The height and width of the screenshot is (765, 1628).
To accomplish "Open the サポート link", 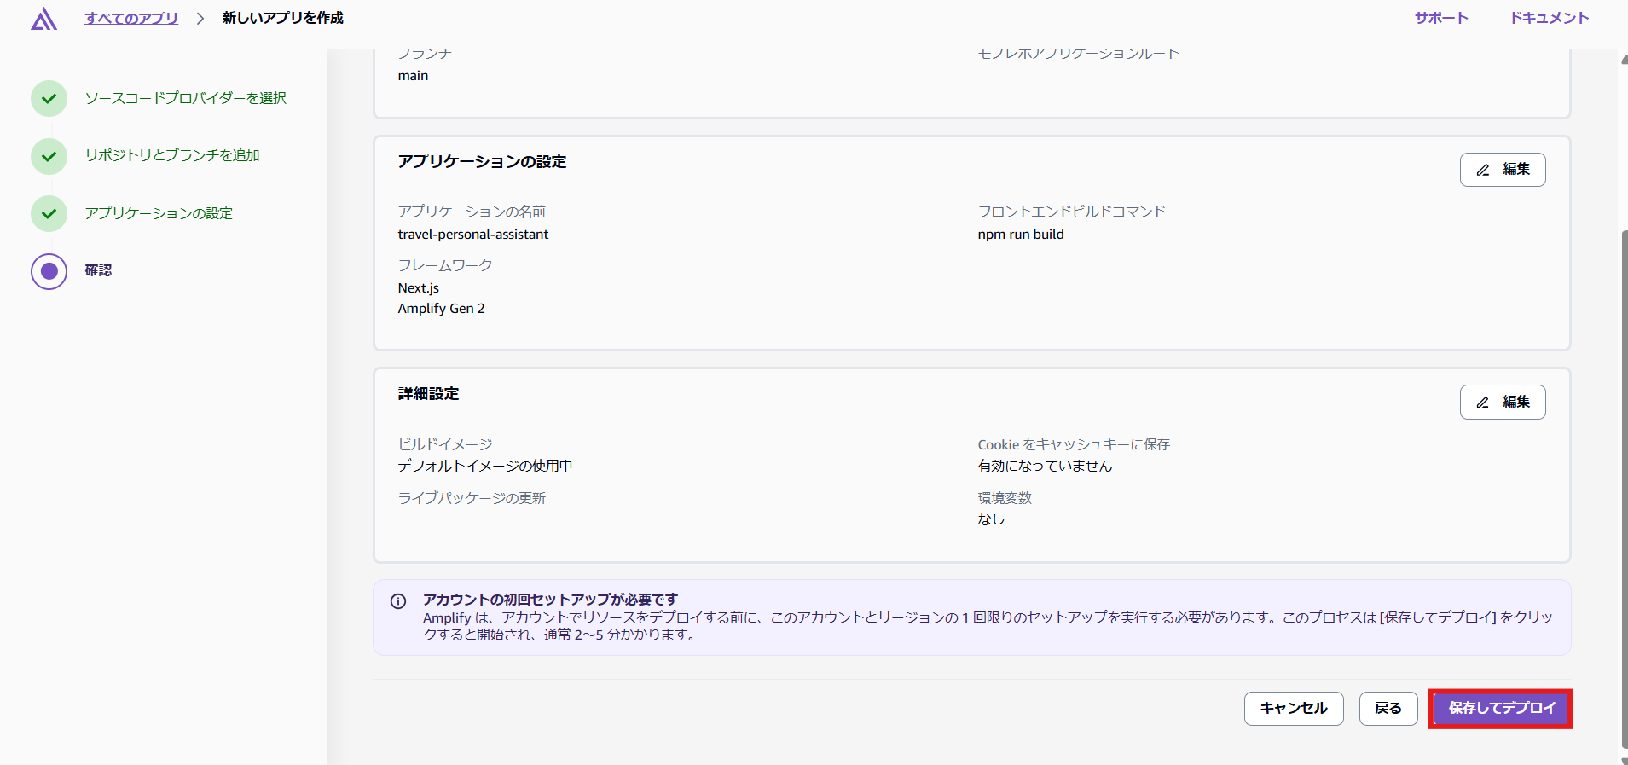I will 1441,18.
